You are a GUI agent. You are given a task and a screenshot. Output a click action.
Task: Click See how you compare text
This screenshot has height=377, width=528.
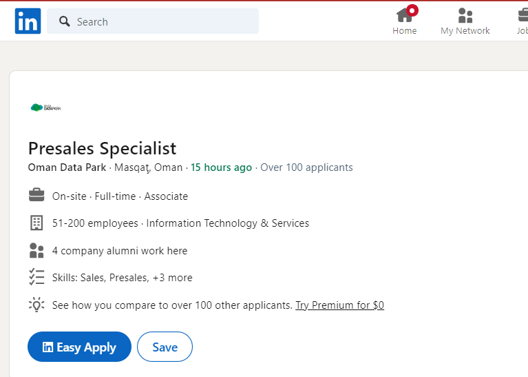(x=172, y=305)
